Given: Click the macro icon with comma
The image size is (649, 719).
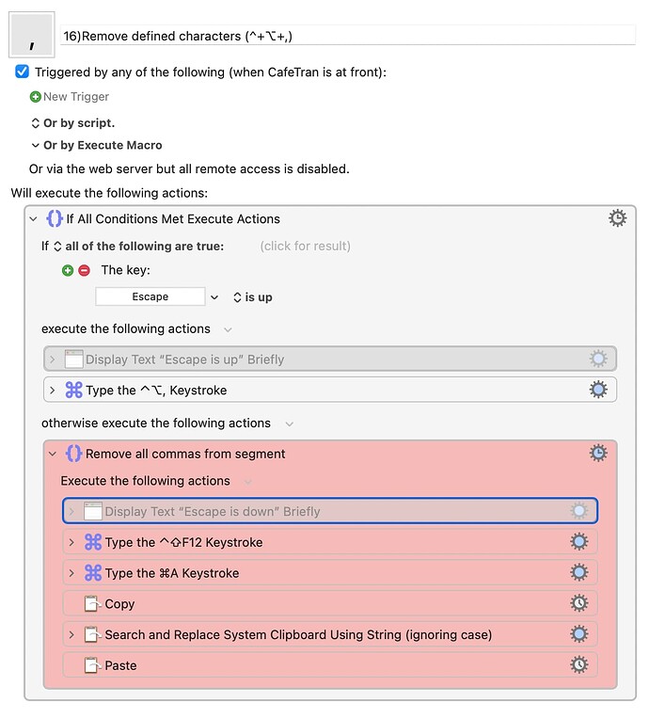Looking at the screenshot, I should (x=32, y=35).
